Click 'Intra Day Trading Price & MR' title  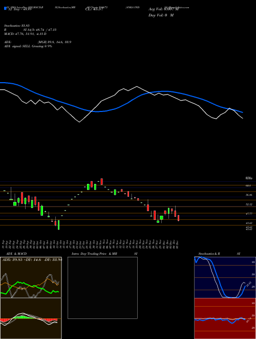pyautogui.click(x=94, y=254)
